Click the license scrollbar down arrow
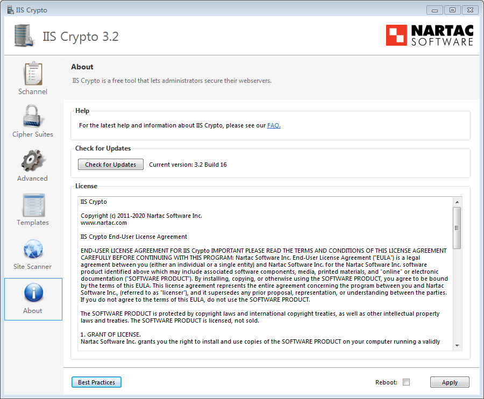This screenshot has height=399, width=484. click(x=457, y=346)
